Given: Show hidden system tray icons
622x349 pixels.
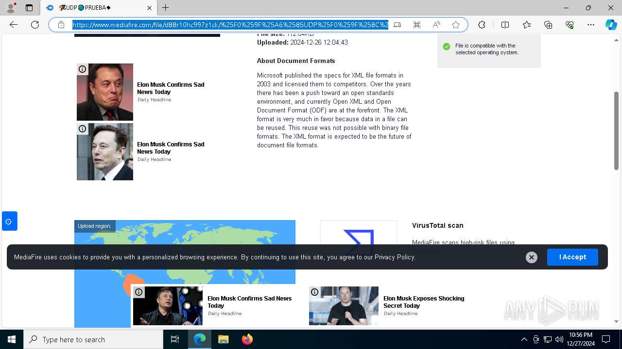Looking at the screenshot, I should pyautogui.click(x=524, y=339).
